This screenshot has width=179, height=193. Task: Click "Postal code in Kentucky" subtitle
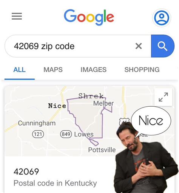(x=55, y=183)
